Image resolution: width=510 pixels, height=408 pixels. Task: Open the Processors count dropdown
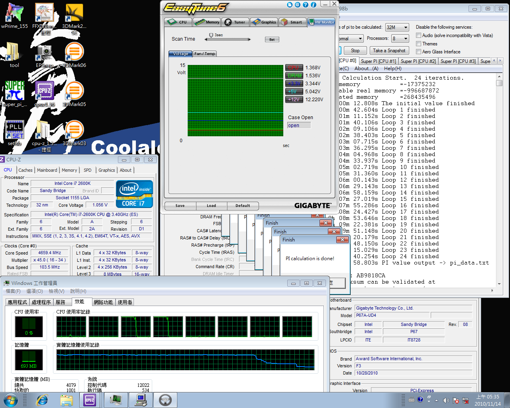coord(400,38)
